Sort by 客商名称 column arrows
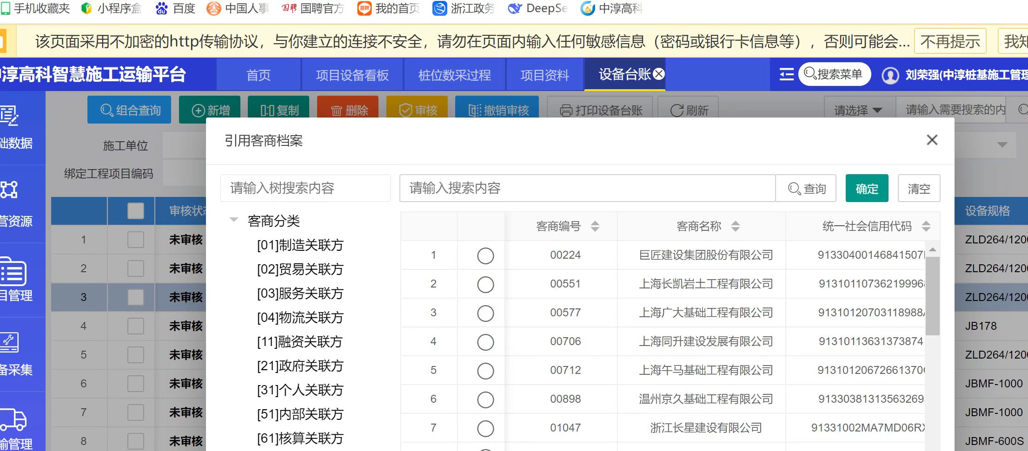The height and width of the screenshot is (451, 1028). [x=735, y=226]
